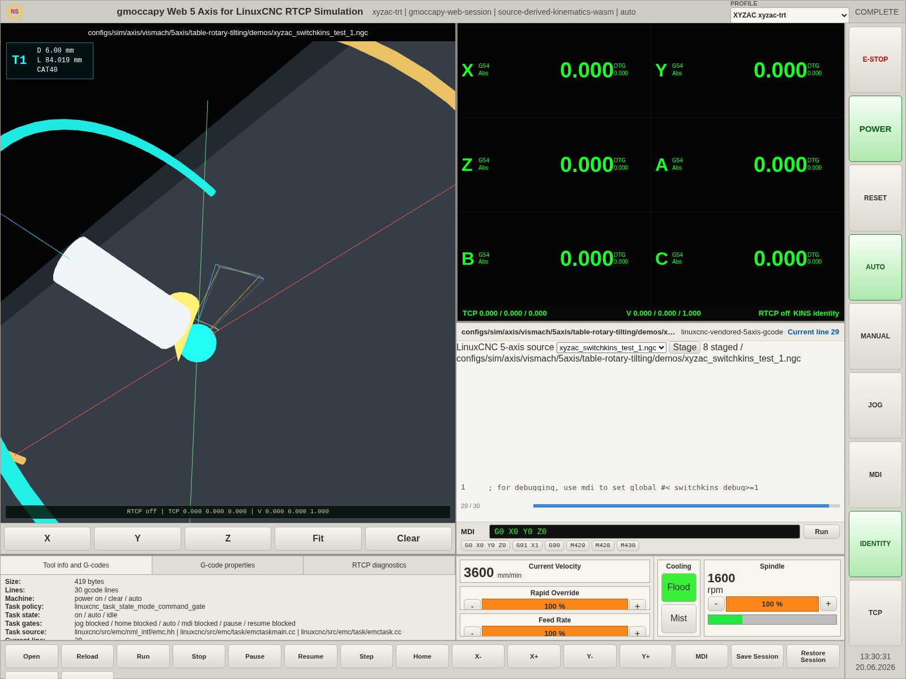Image resolution: width=906 pixels, height=679 pixels.
Task: Insert the M429 MDI preset
Action: pyautogui.click(x=578, y=545)
